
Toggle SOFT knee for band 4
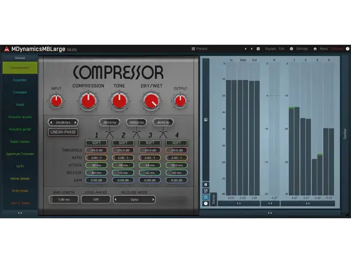pos(177,143)
